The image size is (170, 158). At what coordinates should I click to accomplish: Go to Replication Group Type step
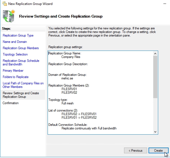click(18, 35)
